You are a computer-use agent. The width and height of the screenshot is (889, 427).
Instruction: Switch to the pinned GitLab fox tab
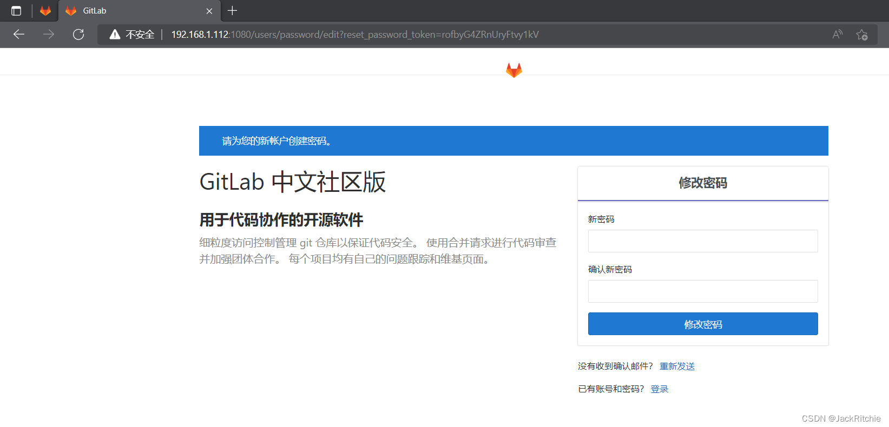point(45,11)
